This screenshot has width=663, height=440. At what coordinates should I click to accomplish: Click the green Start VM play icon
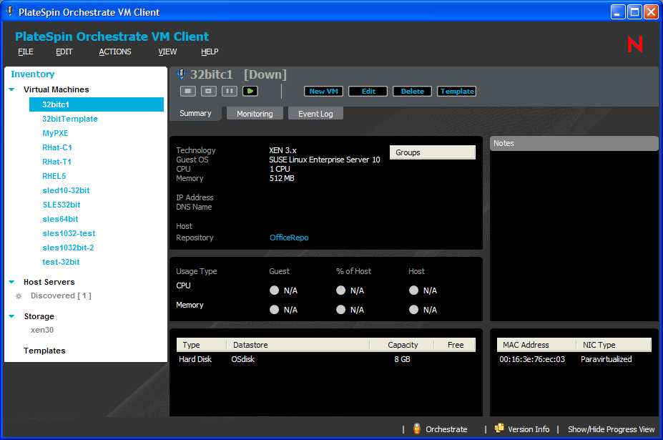tap(250, 91)
